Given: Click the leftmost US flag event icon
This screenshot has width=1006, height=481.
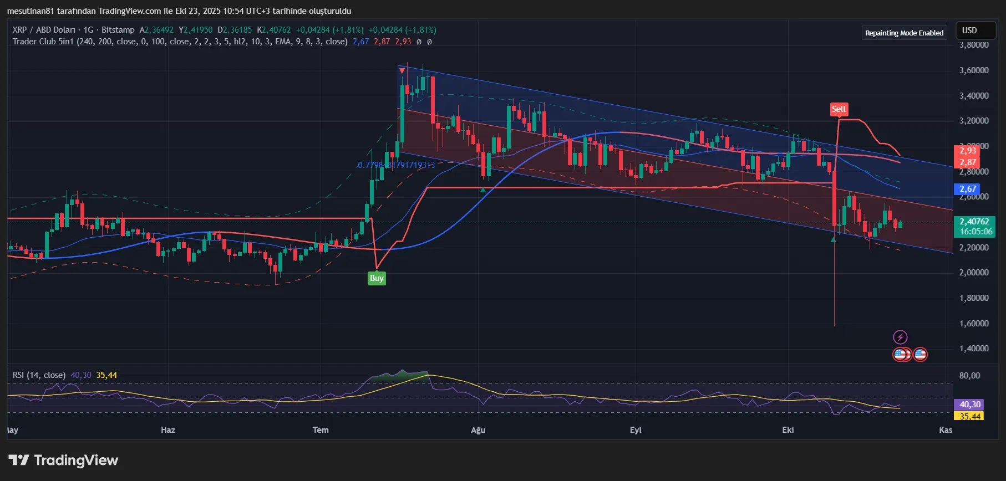Looking at the screenshot, I should tap(900, 354).
